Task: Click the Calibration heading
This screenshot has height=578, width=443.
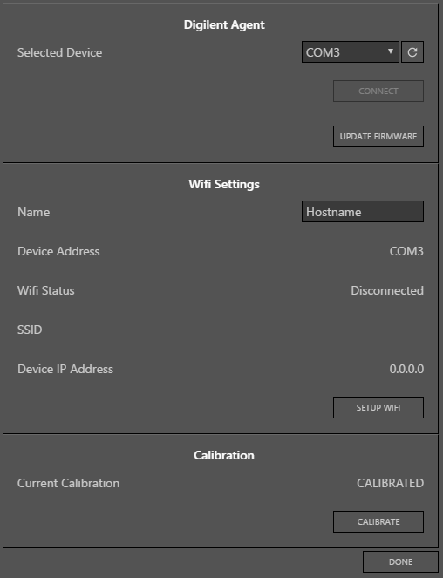Action: click(224, 455)
